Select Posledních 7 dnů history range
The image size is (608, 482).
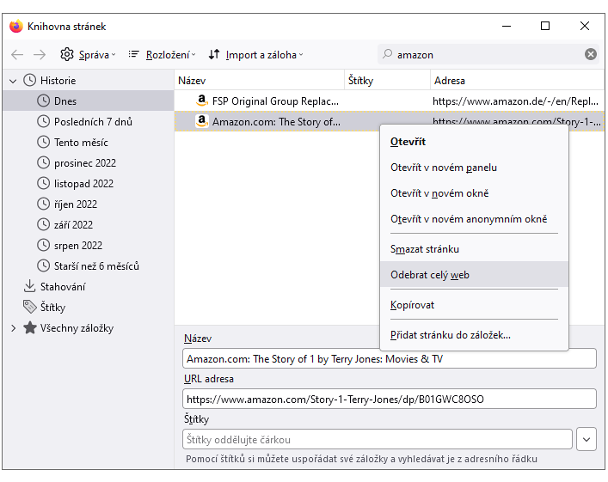point(89,122)
